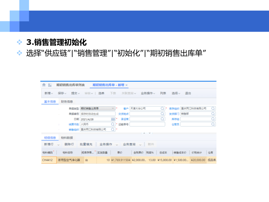Search customer via 客户 magnifier icon
269x202 pixels.
[162, 108]
